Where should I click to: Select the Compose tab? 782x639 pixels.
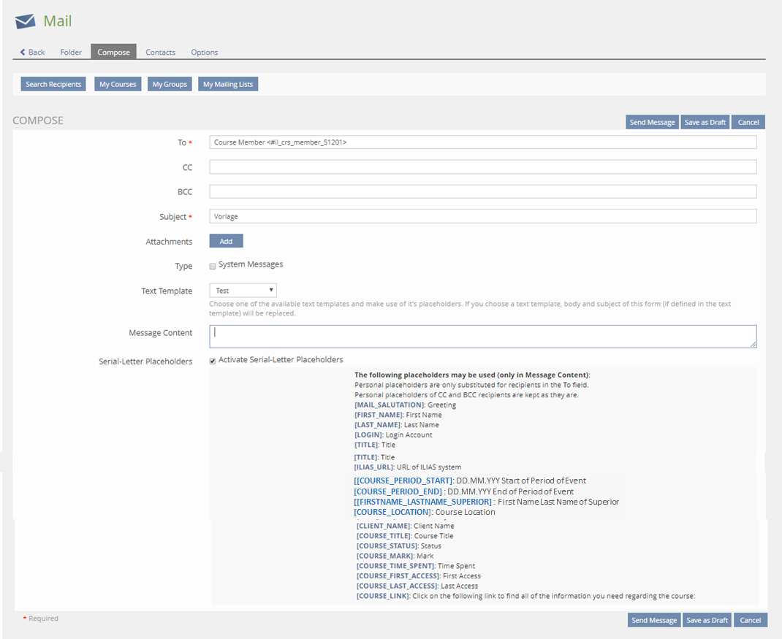pyautogui.click(x=113, y=52)
